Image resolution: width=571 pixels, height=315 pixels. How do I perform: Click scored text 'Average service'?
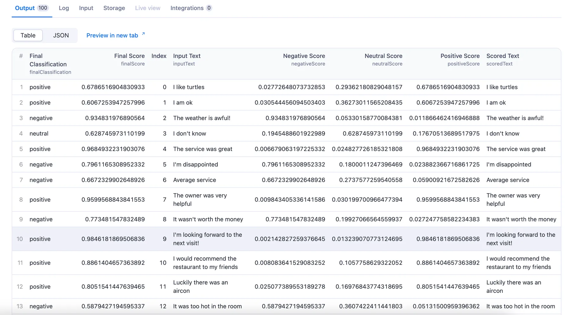point(508,180)
